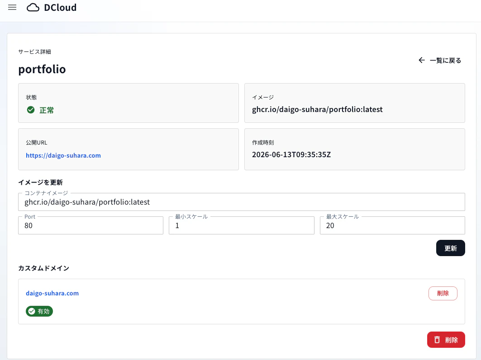Screen dimensions: 481x360
Task: Open the hamburger navigation menu
Action: point(12,7)
